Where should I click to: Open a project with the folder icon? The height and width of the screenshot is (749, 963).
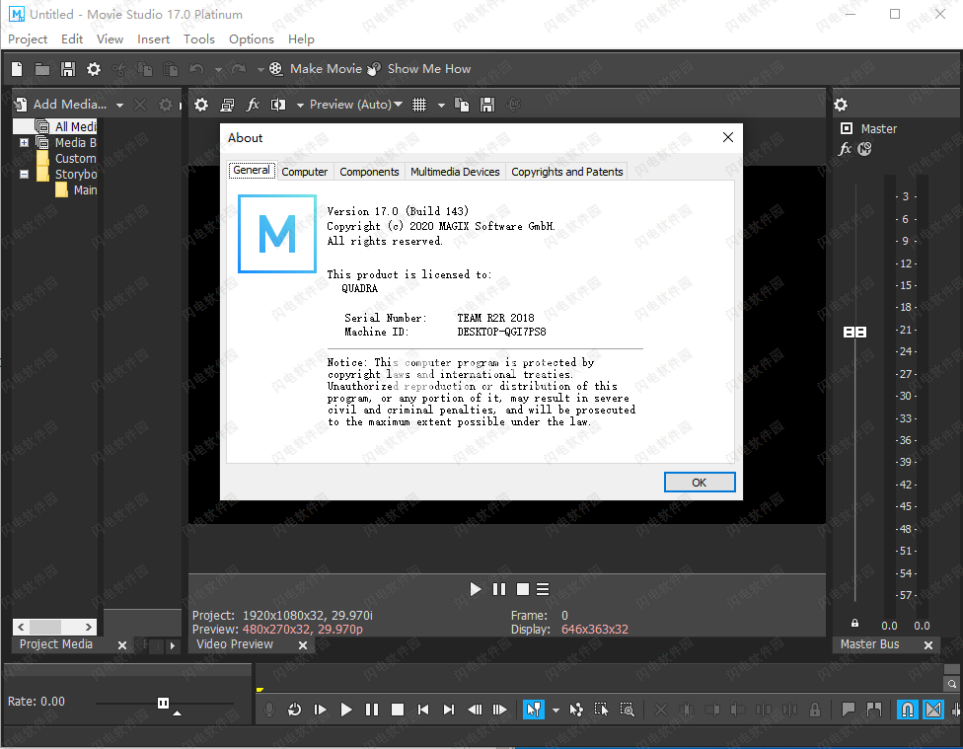click(x=42, y=69)
